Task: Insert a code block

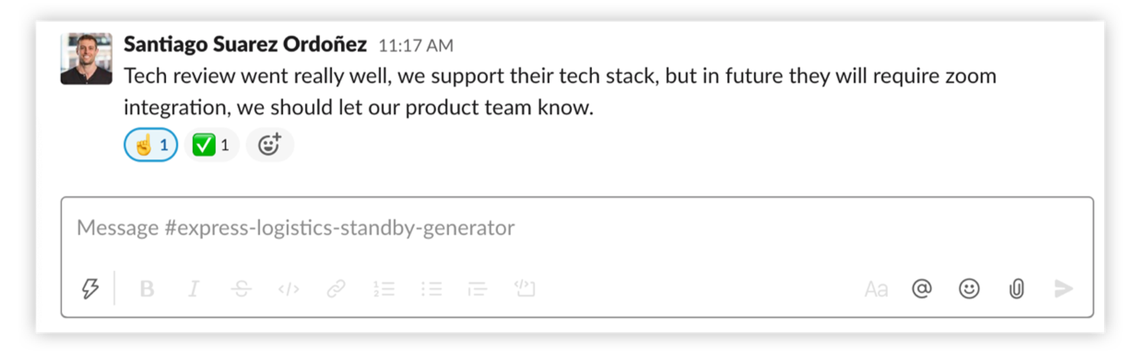Action: [524, 288]
